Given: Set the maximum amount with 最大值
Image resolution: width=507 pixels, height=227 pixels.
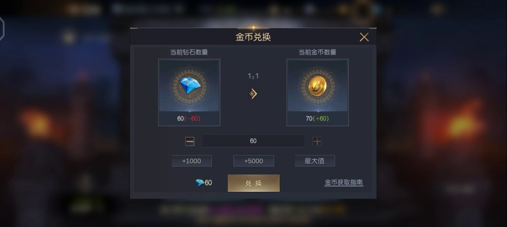Looking at the screenshot, I should pyautogui.click(x=315, y=161).
